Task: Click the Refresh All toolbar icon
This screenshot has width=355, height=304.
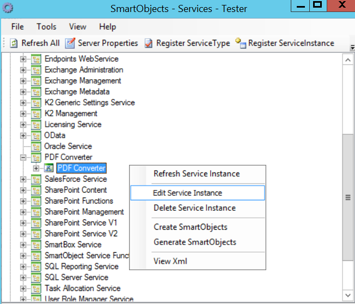Action: (14, 43)
